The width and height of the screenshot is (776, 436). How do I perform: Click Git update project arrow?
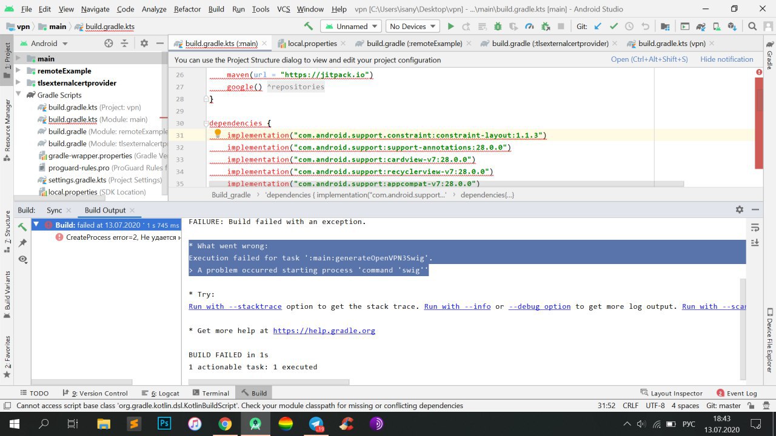[x=598, y=27]
